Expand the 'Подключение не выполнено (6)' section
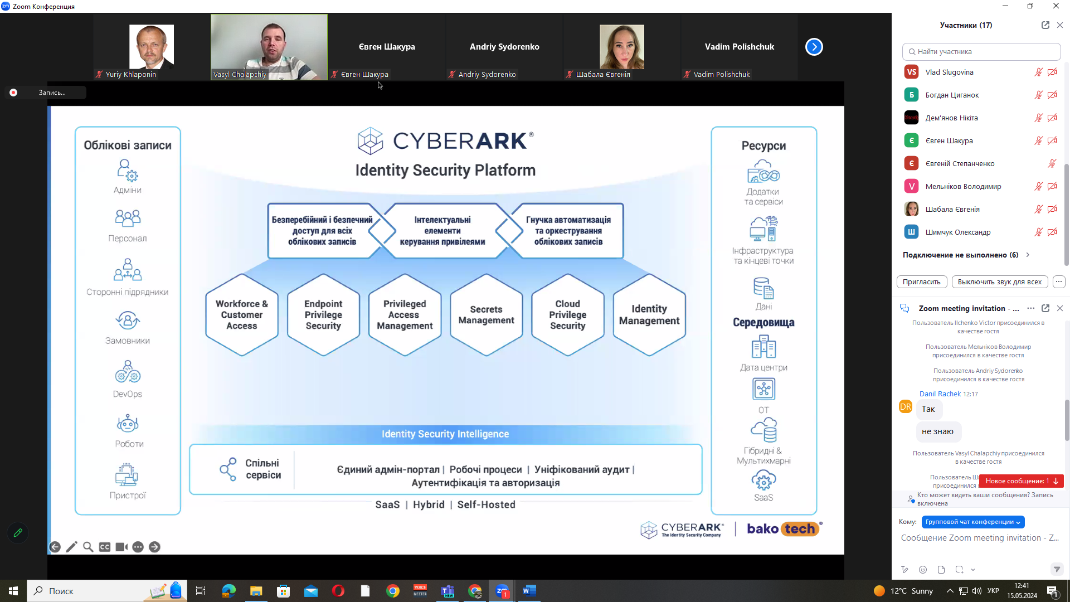This screenshot has width=1070, height=602. point(1028,255)
